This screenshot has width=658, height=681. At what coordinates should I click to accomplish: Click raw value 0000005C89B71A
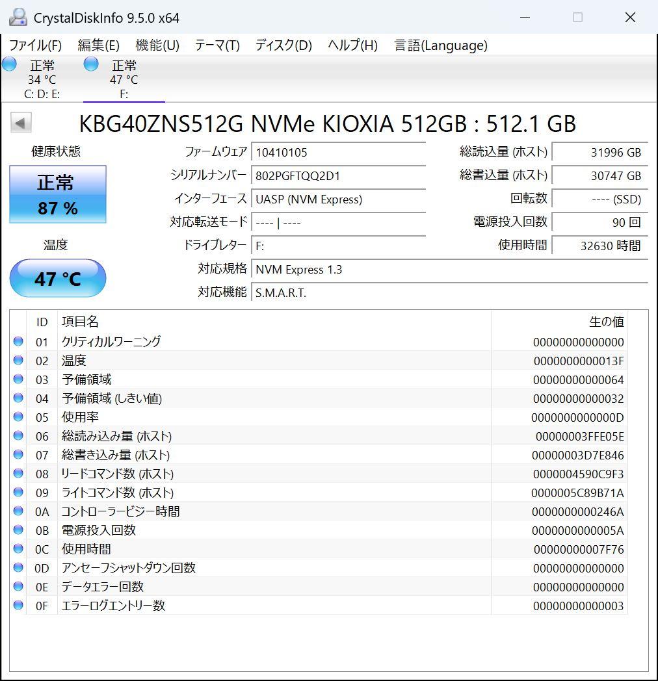577,493
